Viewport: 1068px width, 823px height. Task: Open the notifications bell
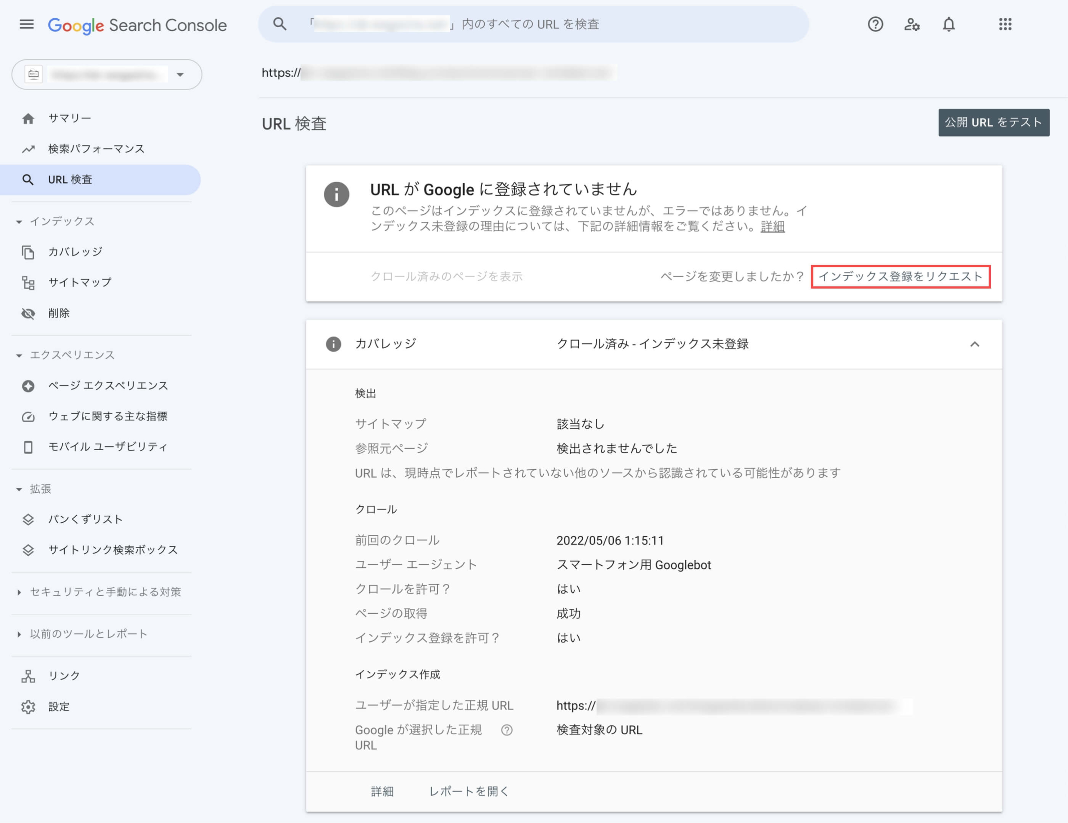click(x=949, y=24)
